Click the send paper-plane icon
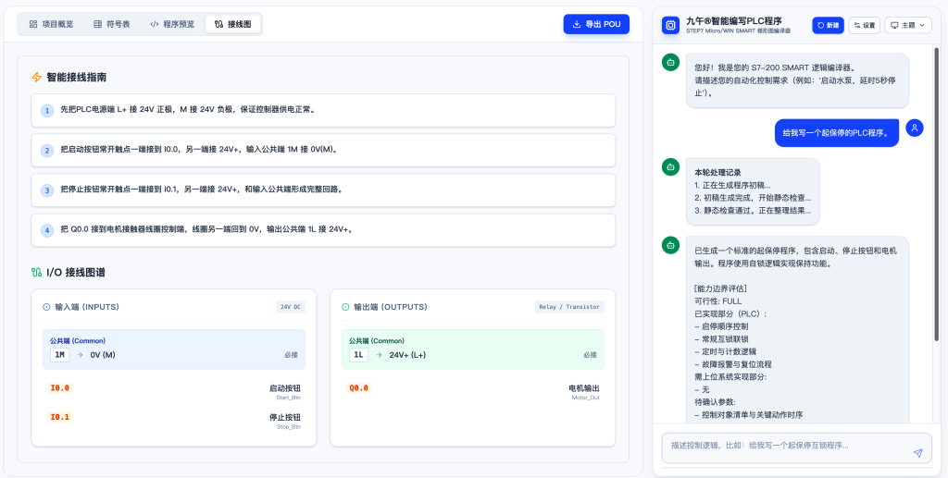This screenshot has height=478, width=948. click(917, 453)
